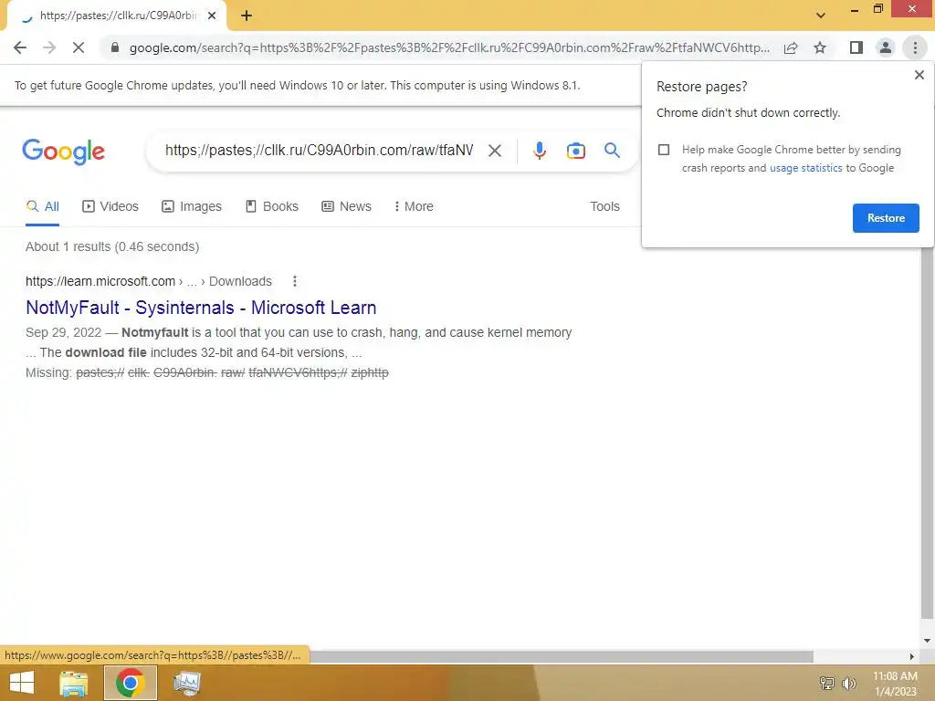Switch to News results tab
This screenshot has width=935, height=701.
(346, 206)
